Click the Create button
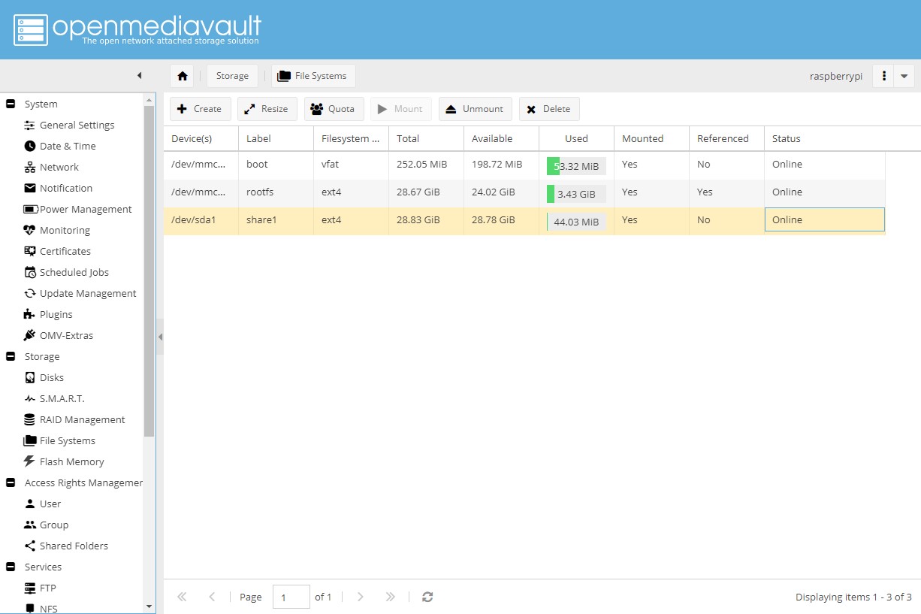This screenshot has width=921, height=614. pyautogui.click(x=200, y=109)
